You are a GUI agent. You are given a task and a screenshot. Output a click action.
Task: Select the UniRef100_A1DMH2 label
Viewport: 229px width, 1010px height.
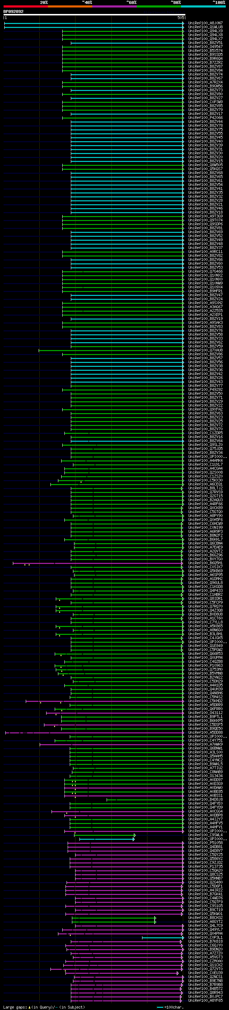(x=205, y=579)
